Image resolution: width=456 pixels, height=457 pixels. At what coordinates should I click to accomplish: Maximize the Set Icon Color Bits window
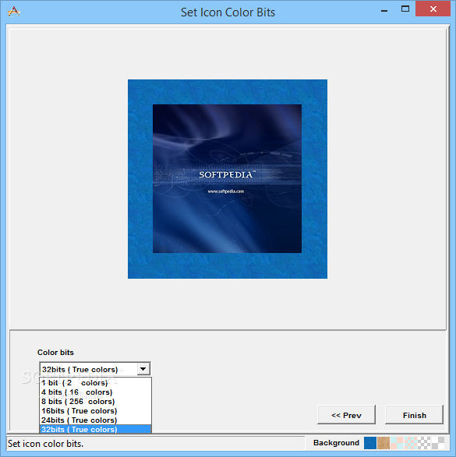(x=405, y=9)
